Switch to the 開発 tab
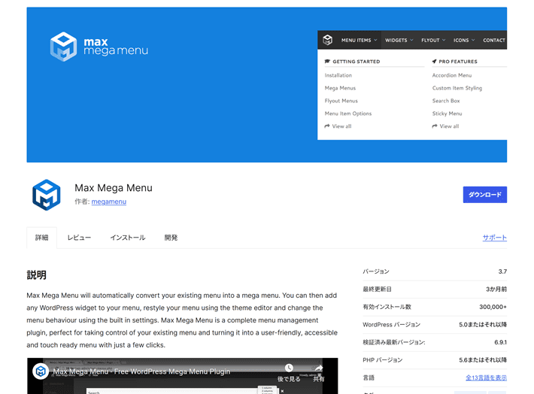 point(171,238)
